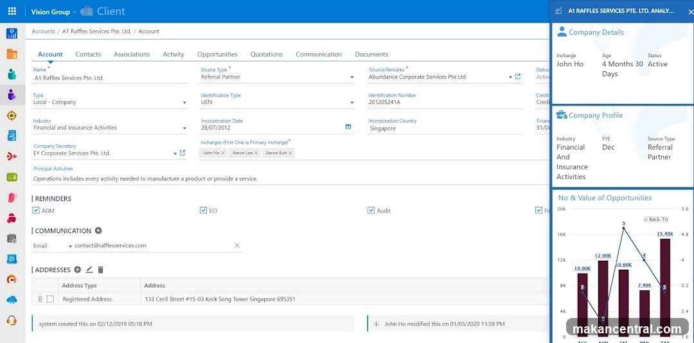Screen dimensions: 694x343
Task: Open the blue document sidebar icon
Action: tap(12, 136)
